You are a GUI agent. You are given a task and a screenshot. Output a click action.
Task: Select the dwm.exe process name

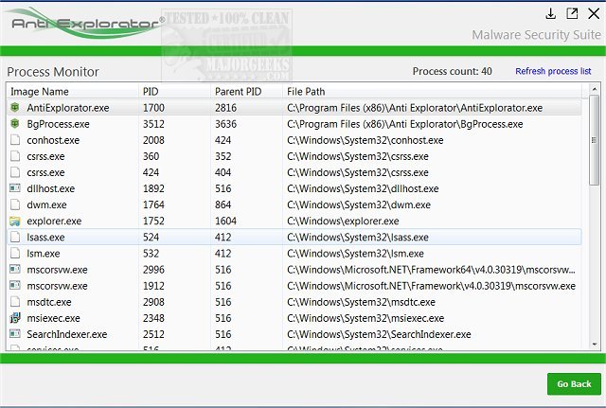tap(46, 204)
